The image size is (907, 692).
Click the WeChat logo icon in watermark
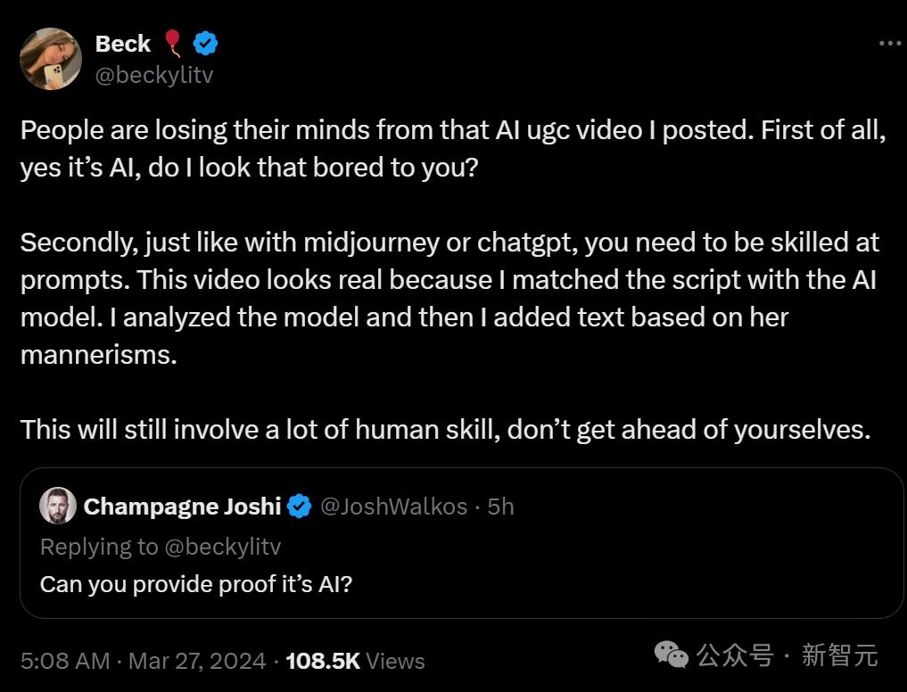point(671,655)
